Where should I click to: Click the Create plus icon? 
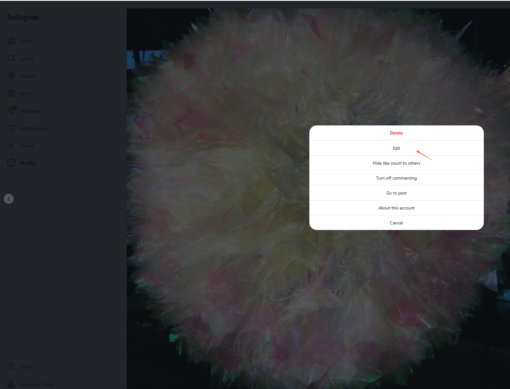click(11, 146)
